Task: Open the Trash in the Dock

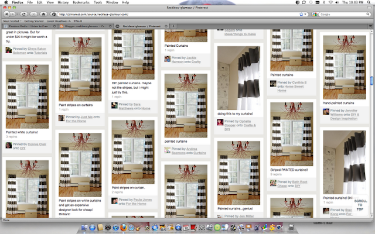Action: (x=291, y=228)
